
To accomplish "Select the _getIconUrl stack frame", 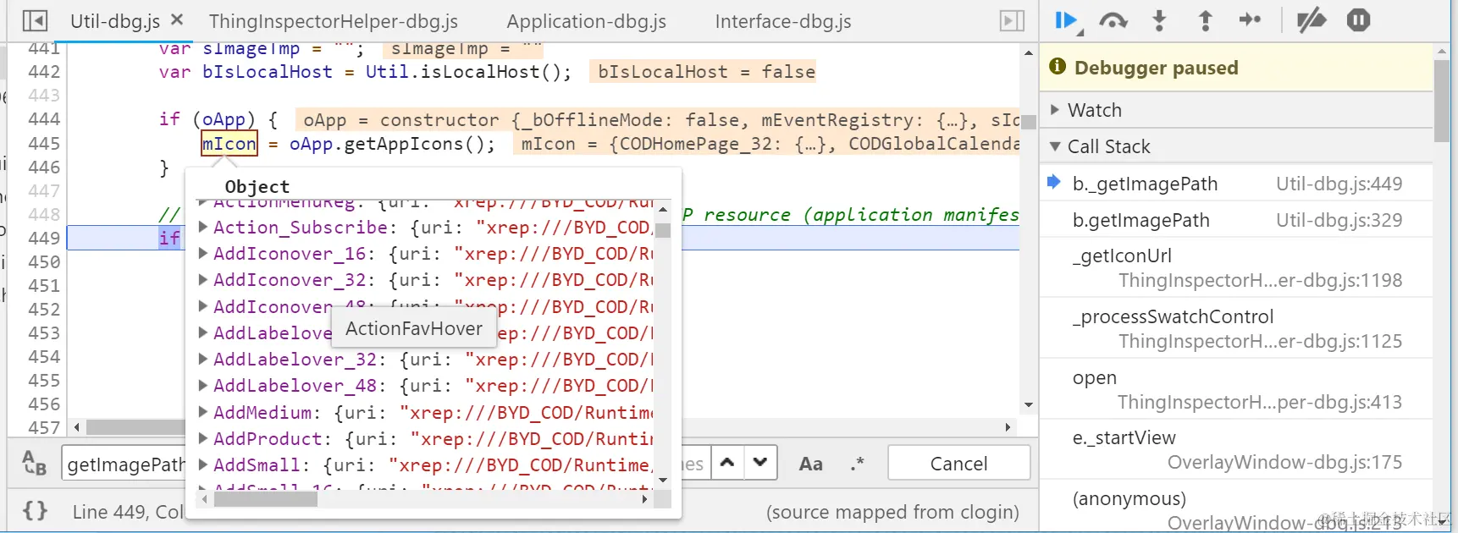I will 1237,267.
